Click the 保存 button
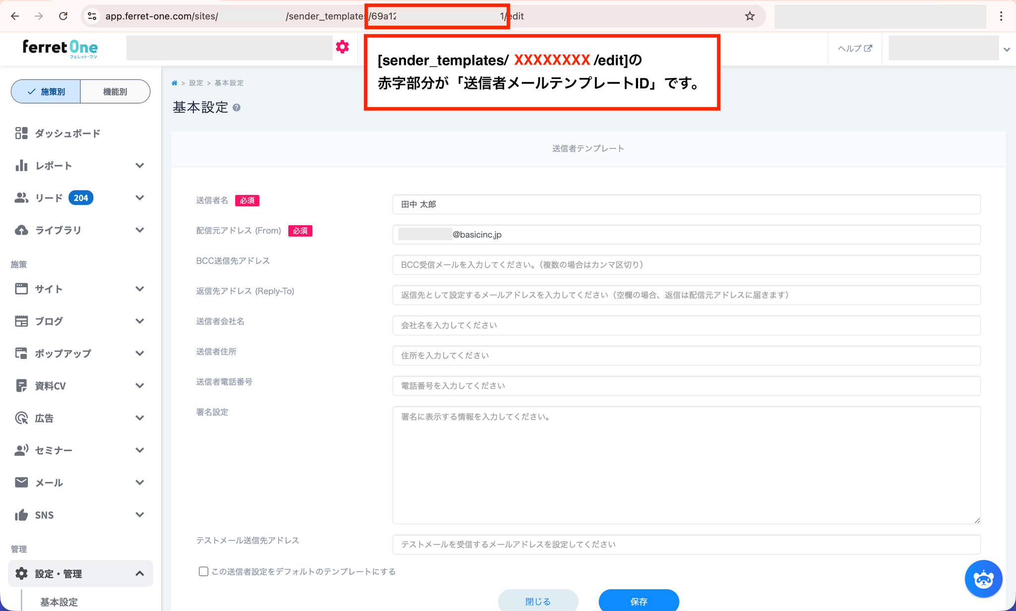Screen dimensions: 1016x611 point(638,601)
